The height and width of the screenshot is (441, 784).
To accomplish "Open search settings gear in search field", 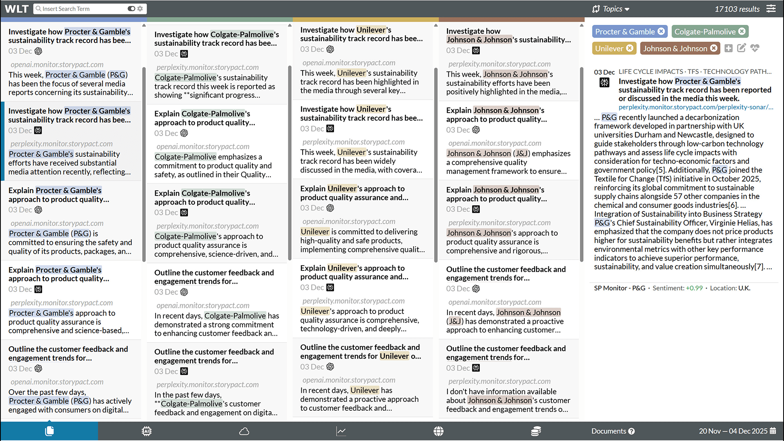I will (140, 8).
